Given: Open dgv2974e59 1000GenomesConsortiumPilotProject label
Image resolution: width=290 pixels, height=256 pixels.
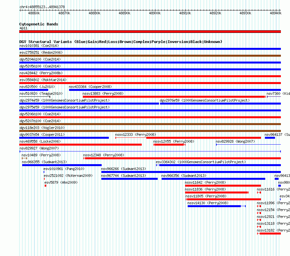Looking at the screenshot, I should click(65, 100).
